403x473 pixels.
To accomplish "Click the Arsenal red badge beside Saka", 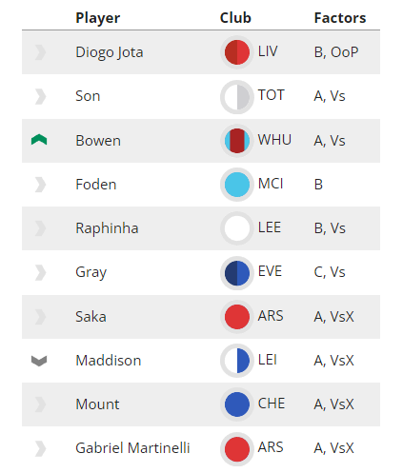I will click(x=237, y=317).
